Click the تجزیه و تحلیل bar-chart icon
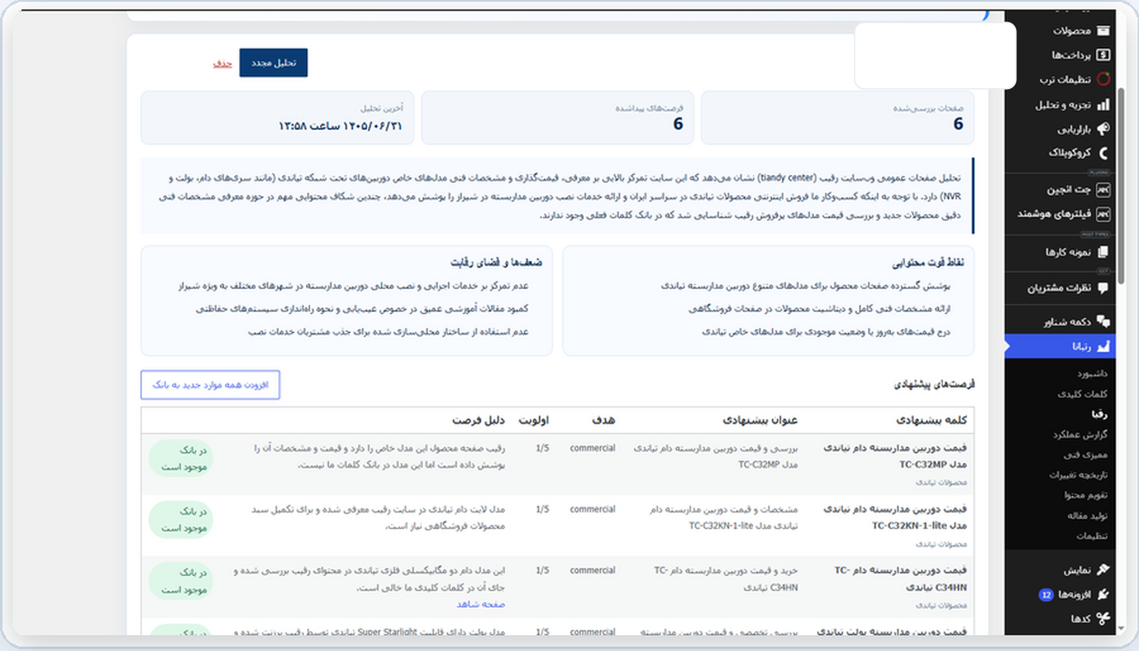 click(x=1103, y=104)
